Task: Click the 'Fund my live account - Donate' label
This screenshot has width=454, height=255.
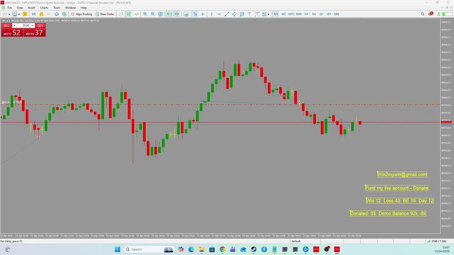Action: (x=397, y=188)
